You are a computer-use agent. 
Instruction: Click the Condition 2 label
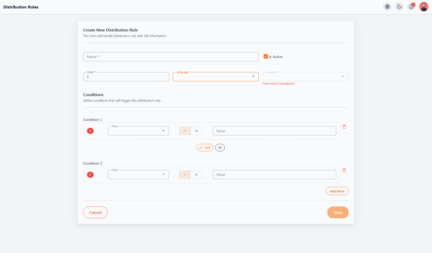tap(92, 163)
